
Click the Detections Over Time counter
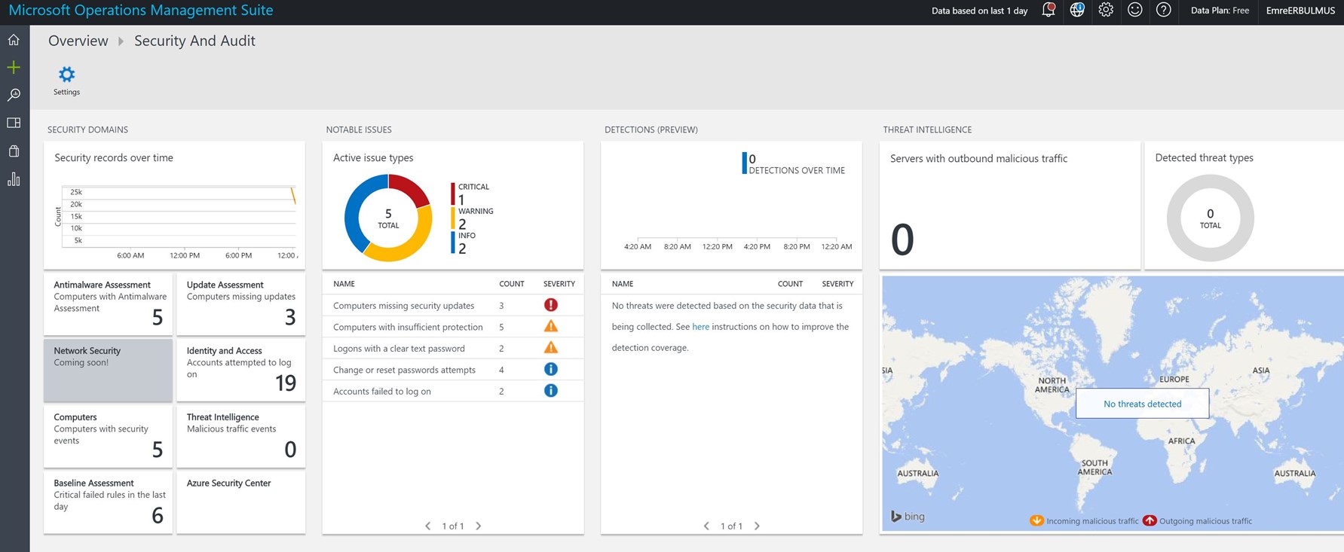(x=794, y=163)
